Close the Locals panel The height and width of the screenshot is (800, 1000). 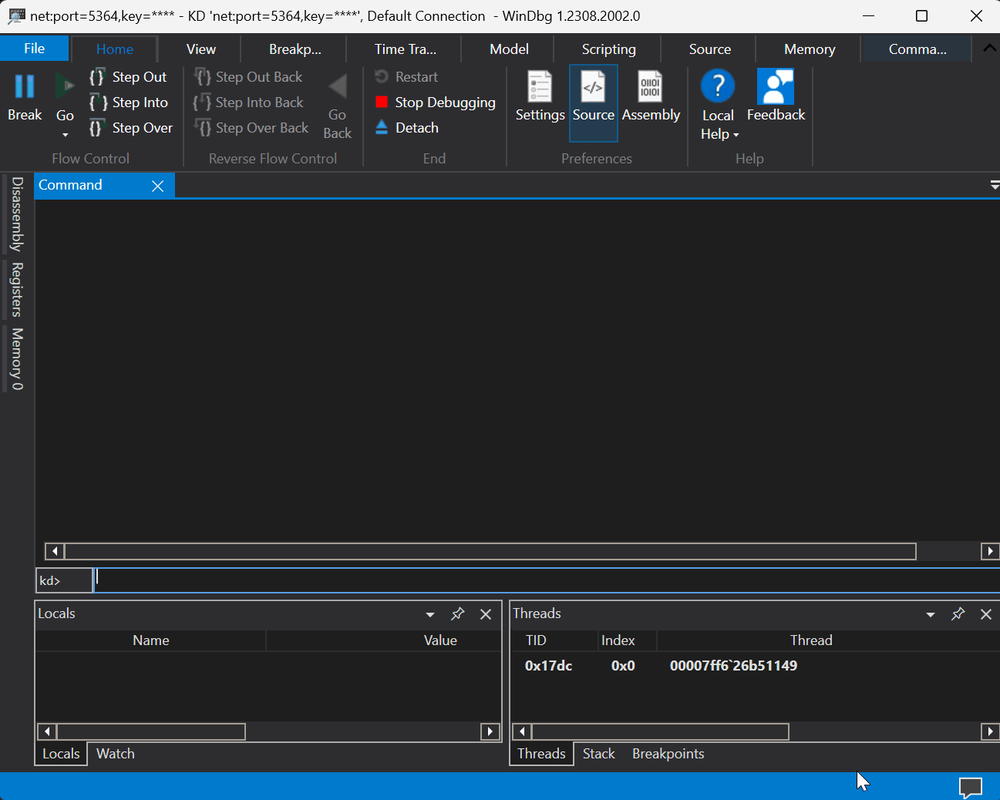pos(486,614)
